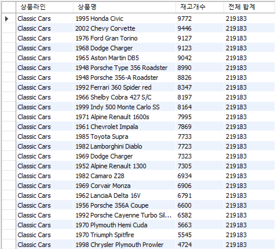Click the stock value 7323
Screen dimensions: 276x249
[184, 156]
